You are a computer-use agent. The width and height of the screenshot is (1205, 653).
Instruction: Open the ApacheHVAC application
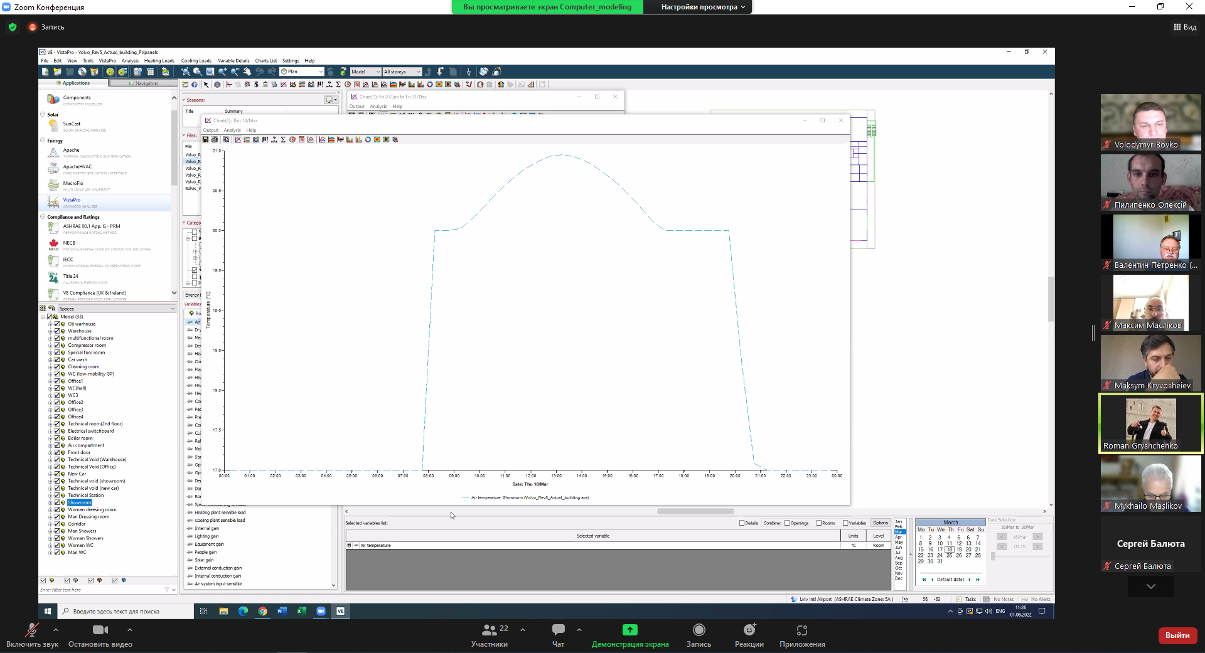(x=77, y=167)
